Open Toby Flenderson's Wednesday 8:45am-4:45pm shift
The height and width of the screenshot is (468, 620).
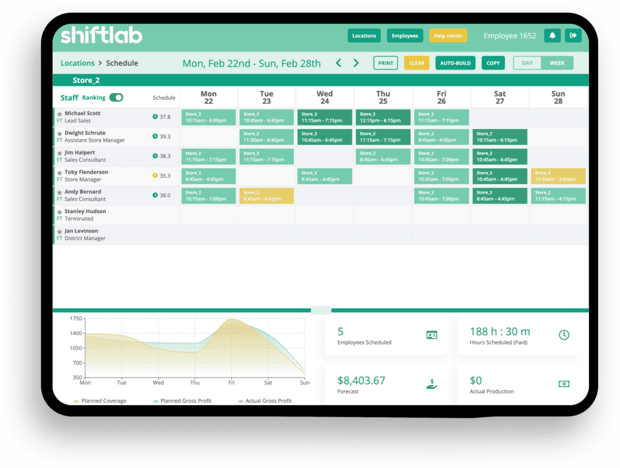(325, 176)
